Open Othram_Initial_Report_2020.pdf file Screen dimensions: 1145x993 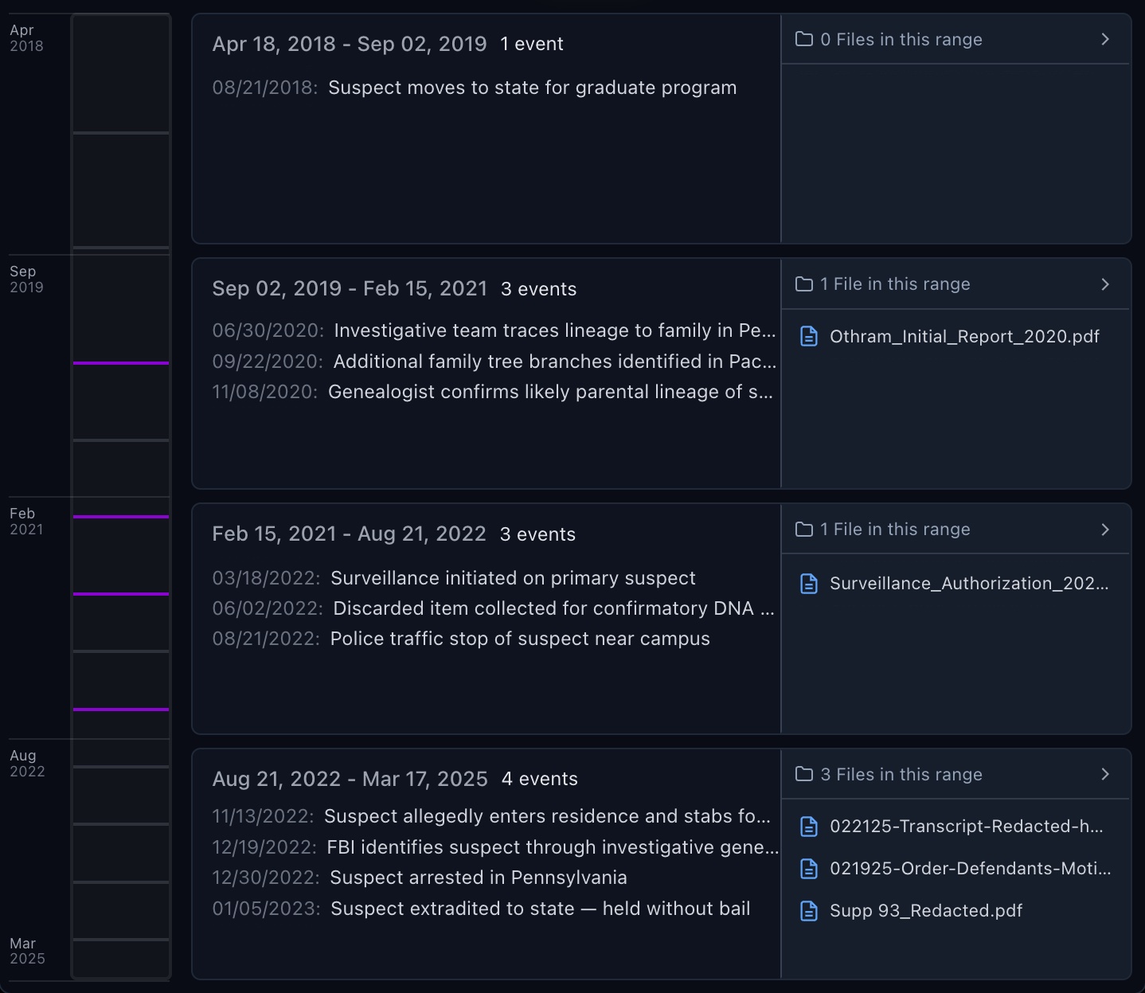(x=963, y=337)
